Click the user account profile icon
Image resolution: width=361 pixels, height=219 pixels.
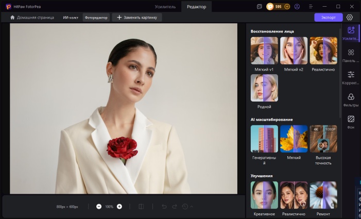(297, 7)
